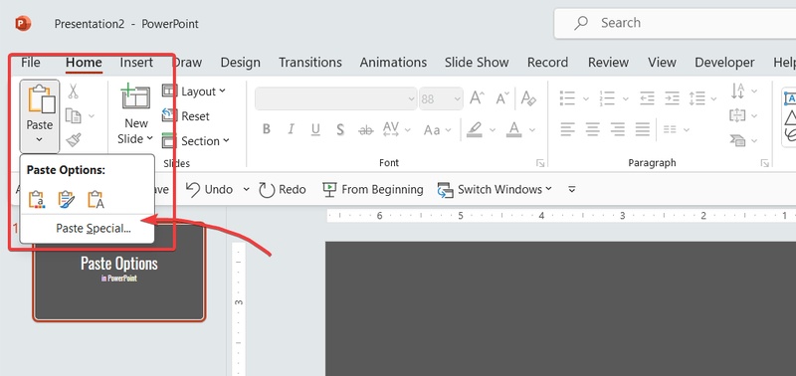Align text left
This screenshot has height=376, width=796.
(567, 130)
